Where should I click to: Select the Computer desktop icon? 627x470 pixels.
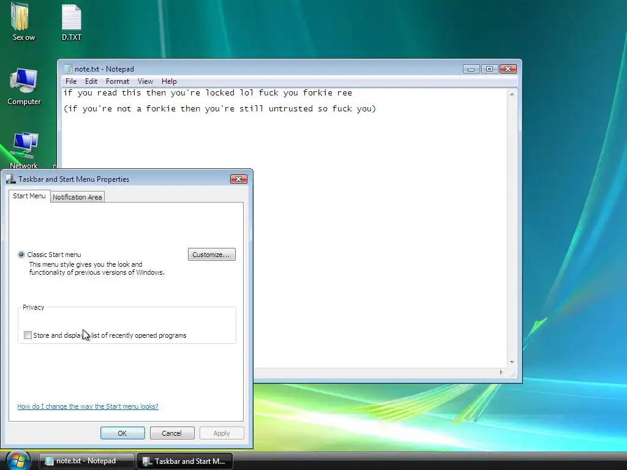point(24,87)
